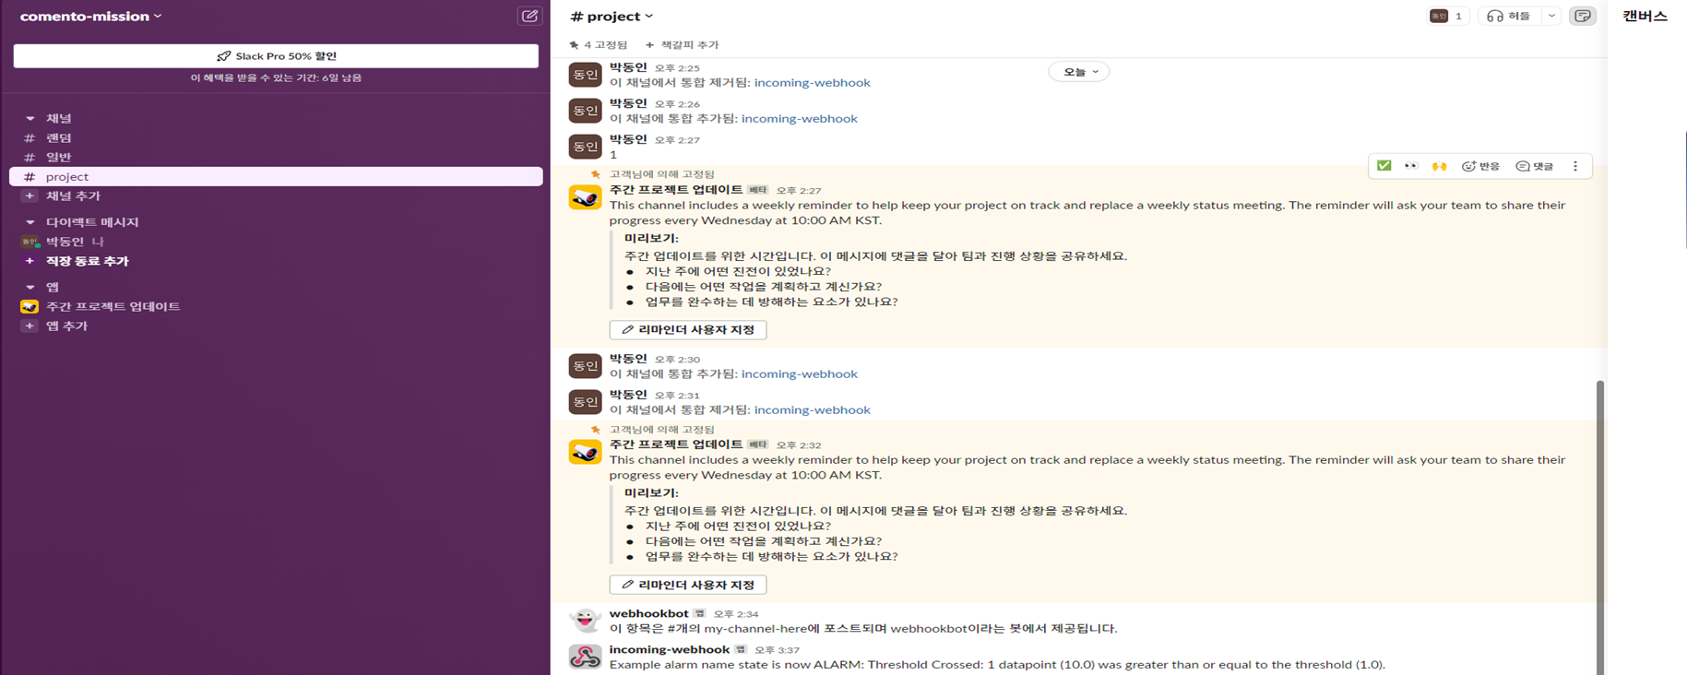The width and height of the screenshot is (1687, 675).
Task: Start a huddle with headphones icon
Action: pos(1508,16)
